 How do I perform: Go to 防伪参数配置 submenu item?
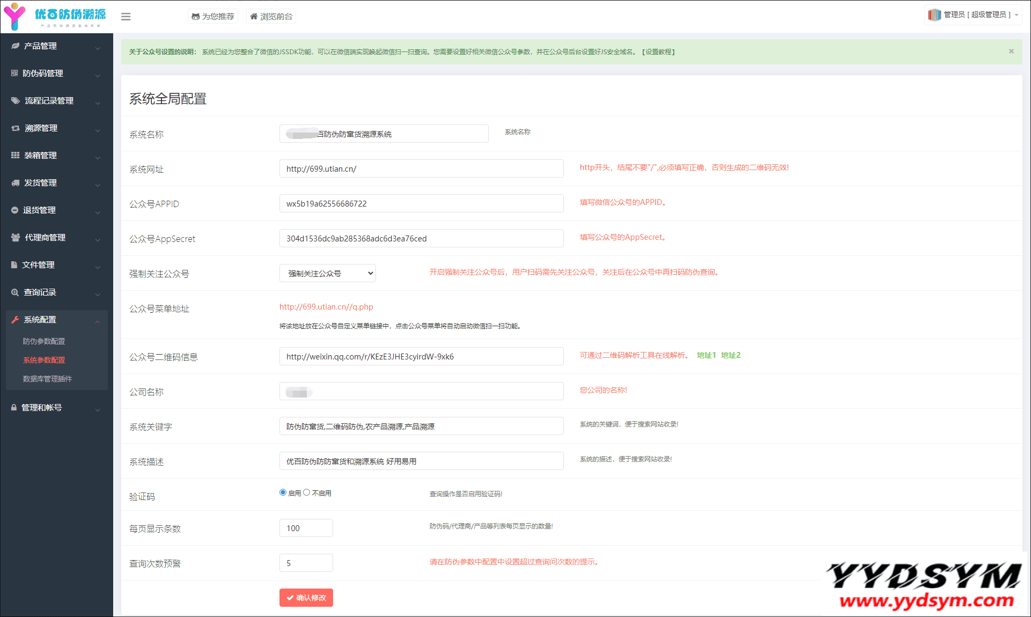click(44, 341)
